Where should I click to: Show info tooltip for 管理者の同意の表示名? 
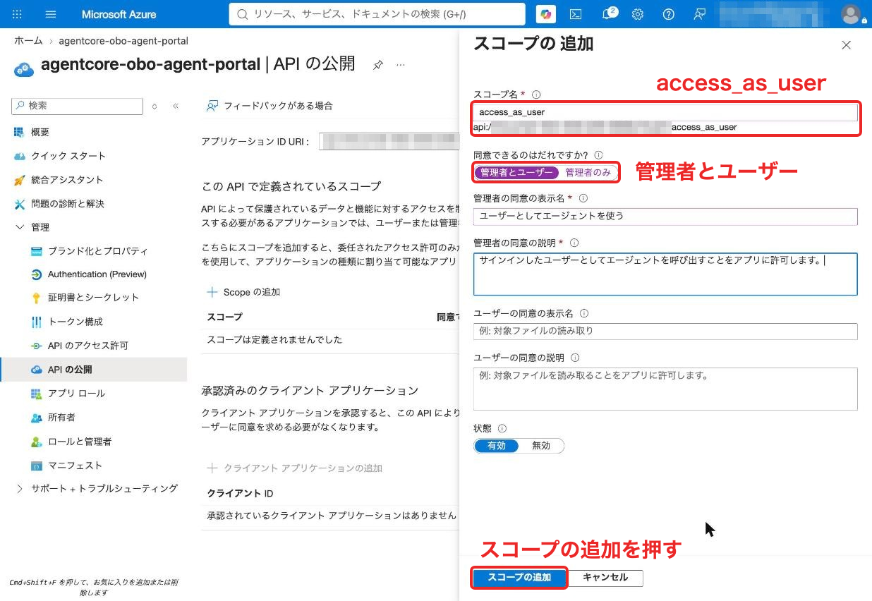(583, 199)
